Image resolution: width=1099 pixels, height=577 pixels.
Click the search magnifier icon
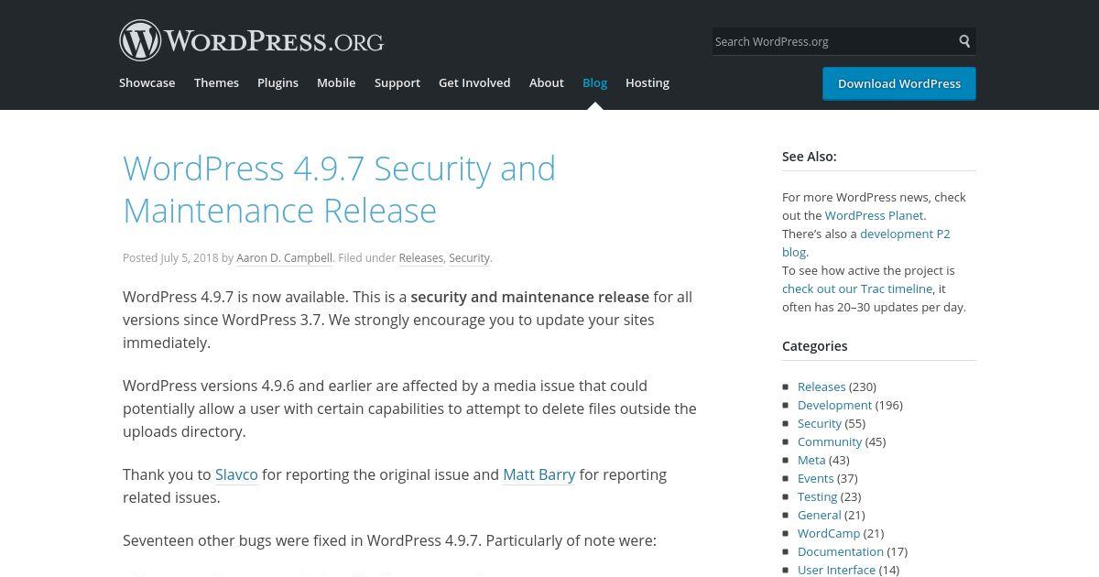click(x=964, y=41)
